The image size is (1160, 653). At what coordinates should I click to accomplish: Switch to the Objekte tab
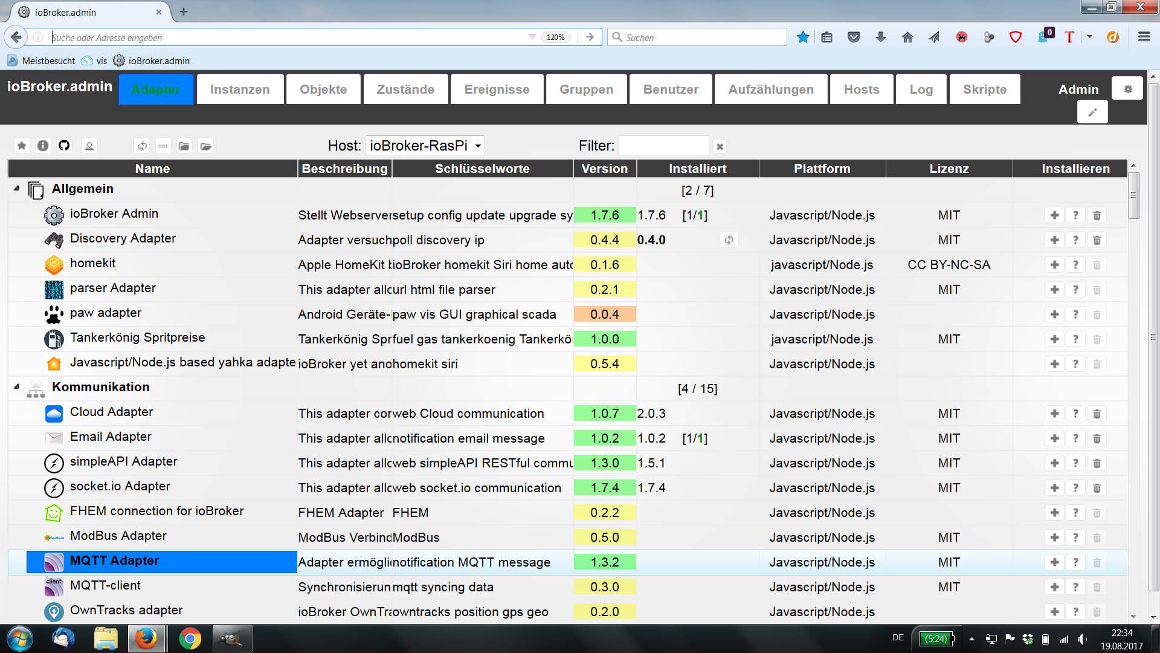(x=323, y=89)
